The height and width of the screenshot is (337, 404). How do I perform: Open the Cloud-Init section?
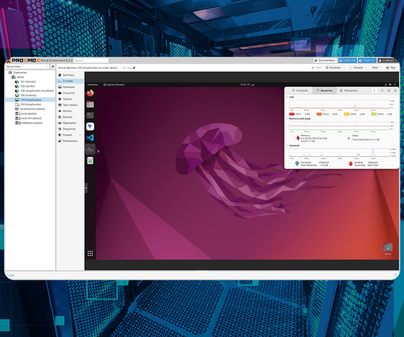70,93
